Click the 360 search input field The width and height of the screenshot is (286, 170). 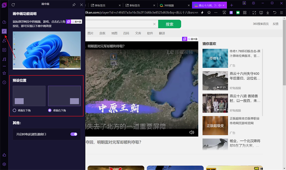(x=119, y=24)
